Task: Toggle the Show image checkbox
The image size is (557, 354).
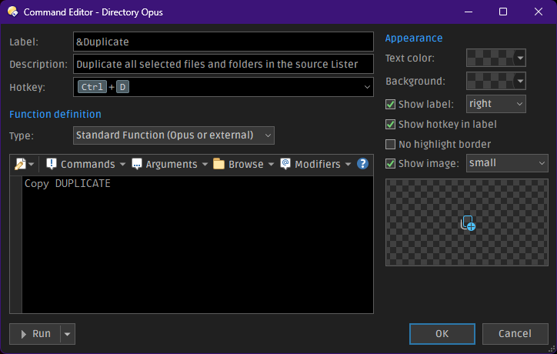Action: click(x=390, y=163)
